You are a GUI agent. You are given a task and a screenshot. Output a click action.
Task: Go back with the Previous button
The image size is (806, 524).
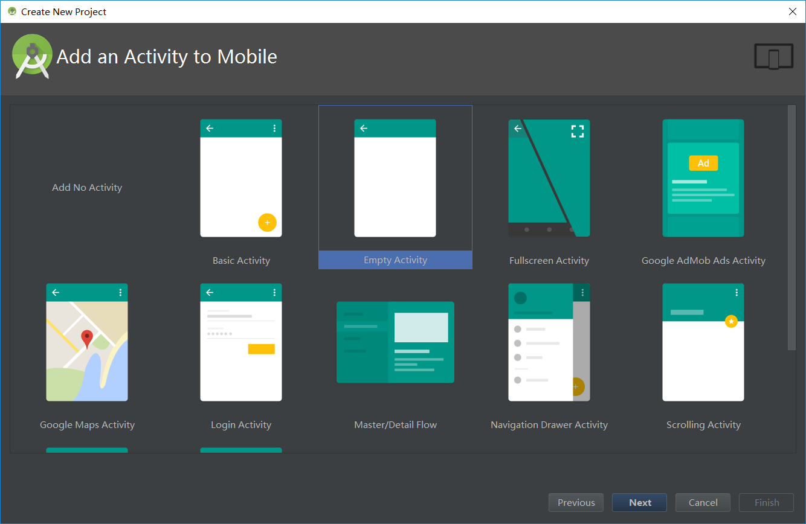(576, 502)
